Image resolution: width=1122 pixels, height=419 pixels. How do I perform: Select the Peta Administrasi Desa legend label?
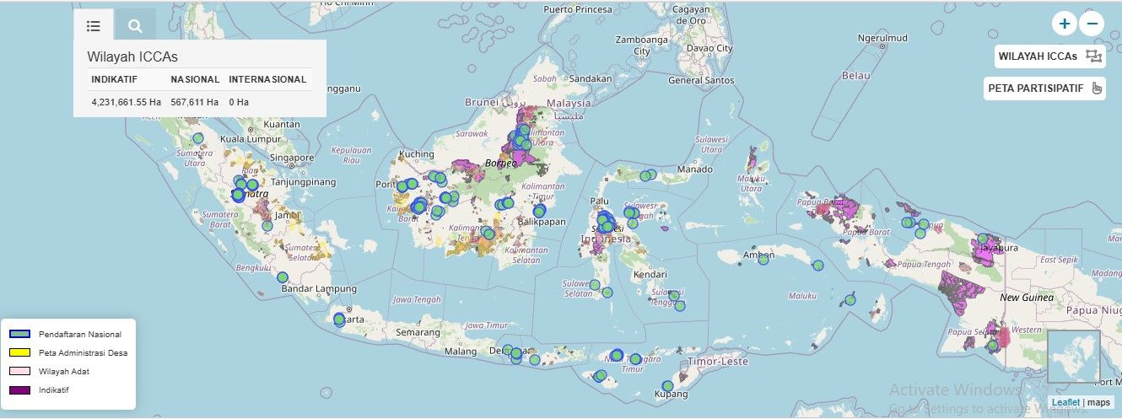84,353
